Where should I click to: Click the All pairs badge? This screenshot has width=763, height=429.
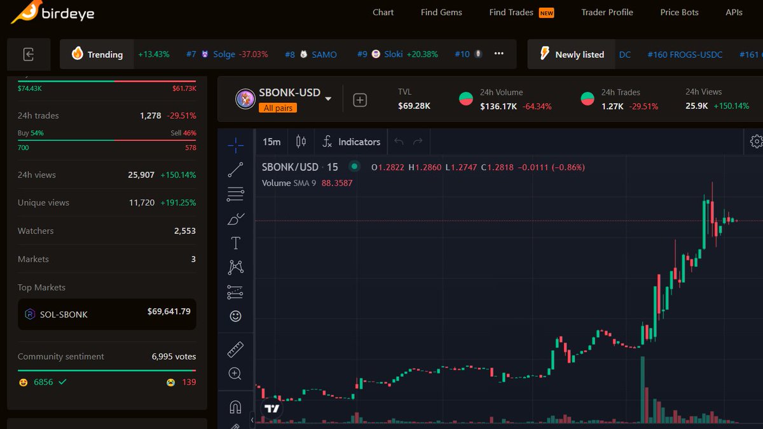tap(278, 108)
